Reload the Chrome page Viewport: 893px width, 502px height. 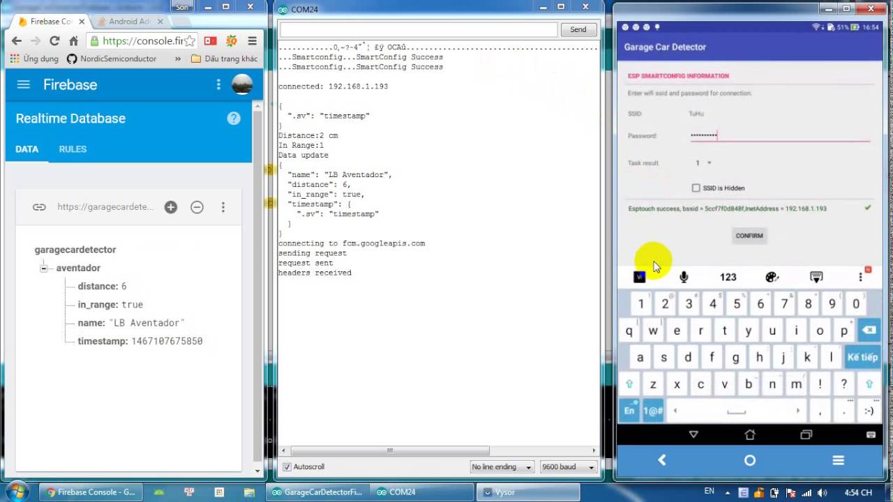click(x=54, y=41)
